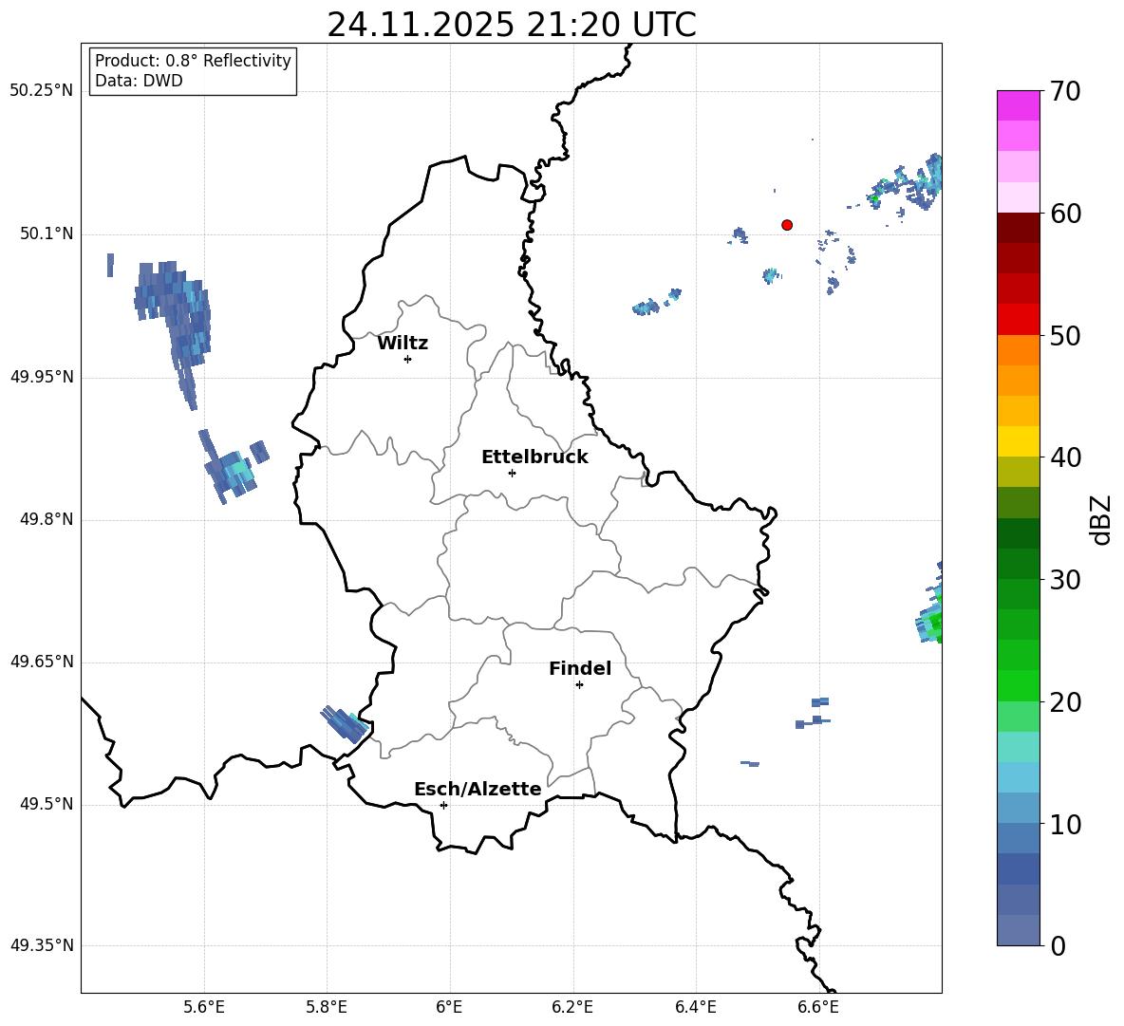Click the 6°E longitude label

[449, 1007]
